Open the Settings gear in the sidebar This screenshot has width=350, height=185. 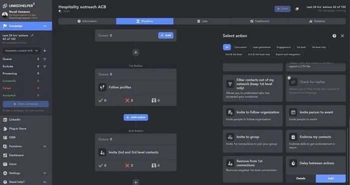pyautogui.click(x=5, y=173)
